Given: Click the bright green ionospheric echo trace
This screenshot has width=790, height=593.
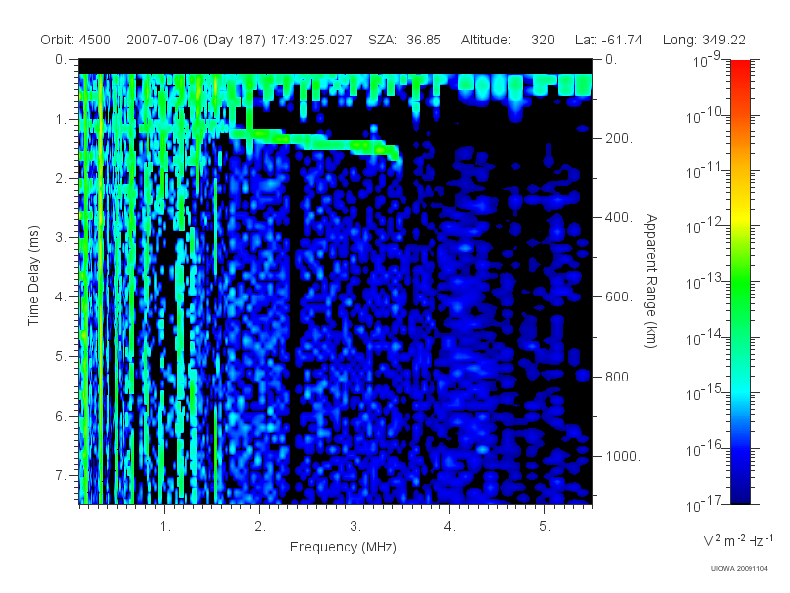Looking at the screenshot, I should [315, 142].
